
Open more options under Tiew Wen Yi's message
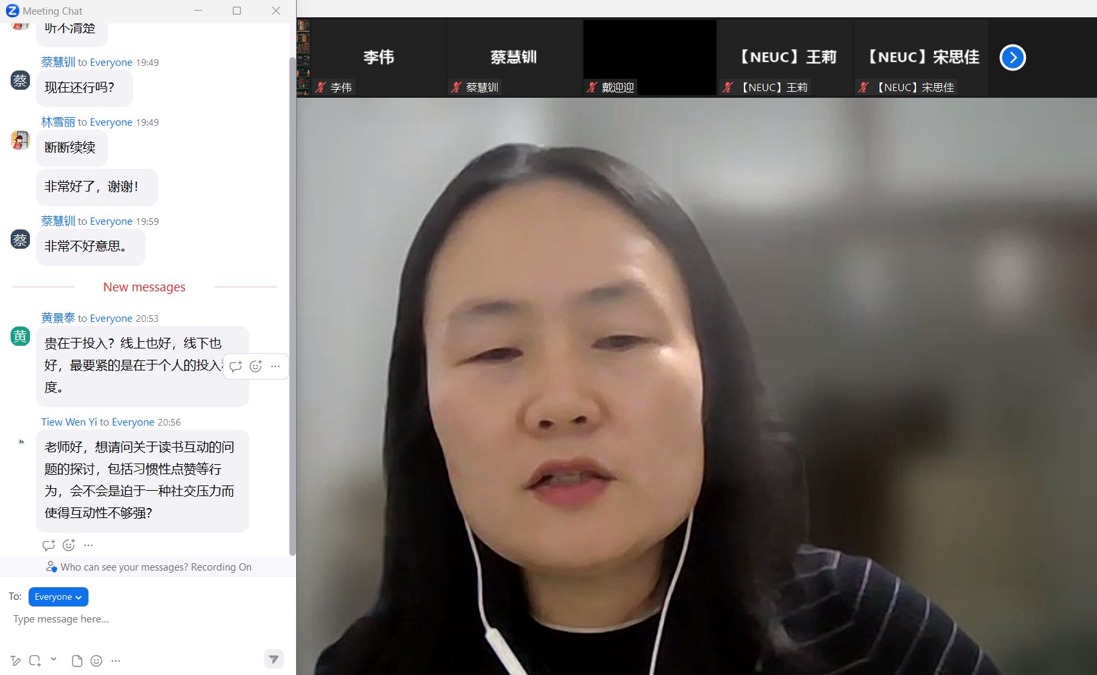pos(88,545)
